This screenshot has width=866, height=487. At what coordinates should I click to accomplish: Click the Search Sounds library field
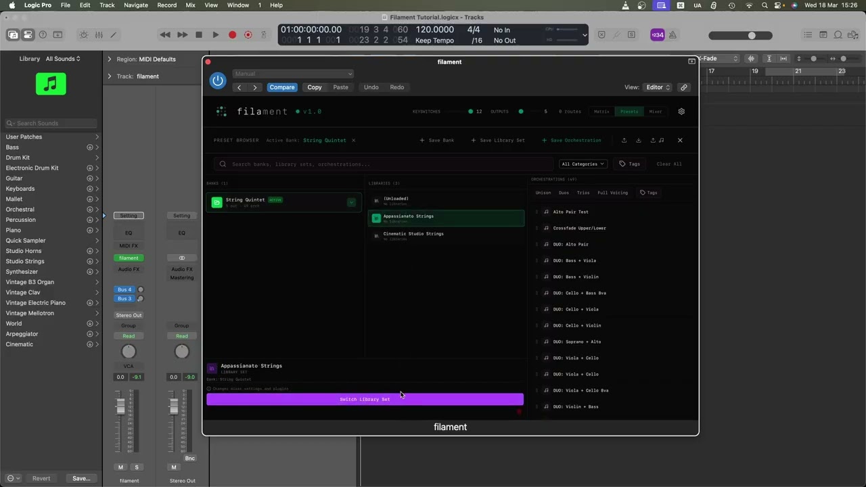(51, 123)
